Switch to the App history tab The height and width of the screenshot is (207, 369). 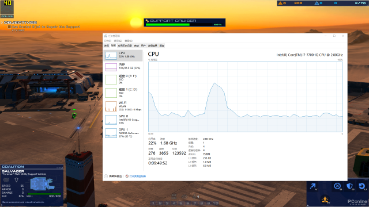click(x=125, y=46)
